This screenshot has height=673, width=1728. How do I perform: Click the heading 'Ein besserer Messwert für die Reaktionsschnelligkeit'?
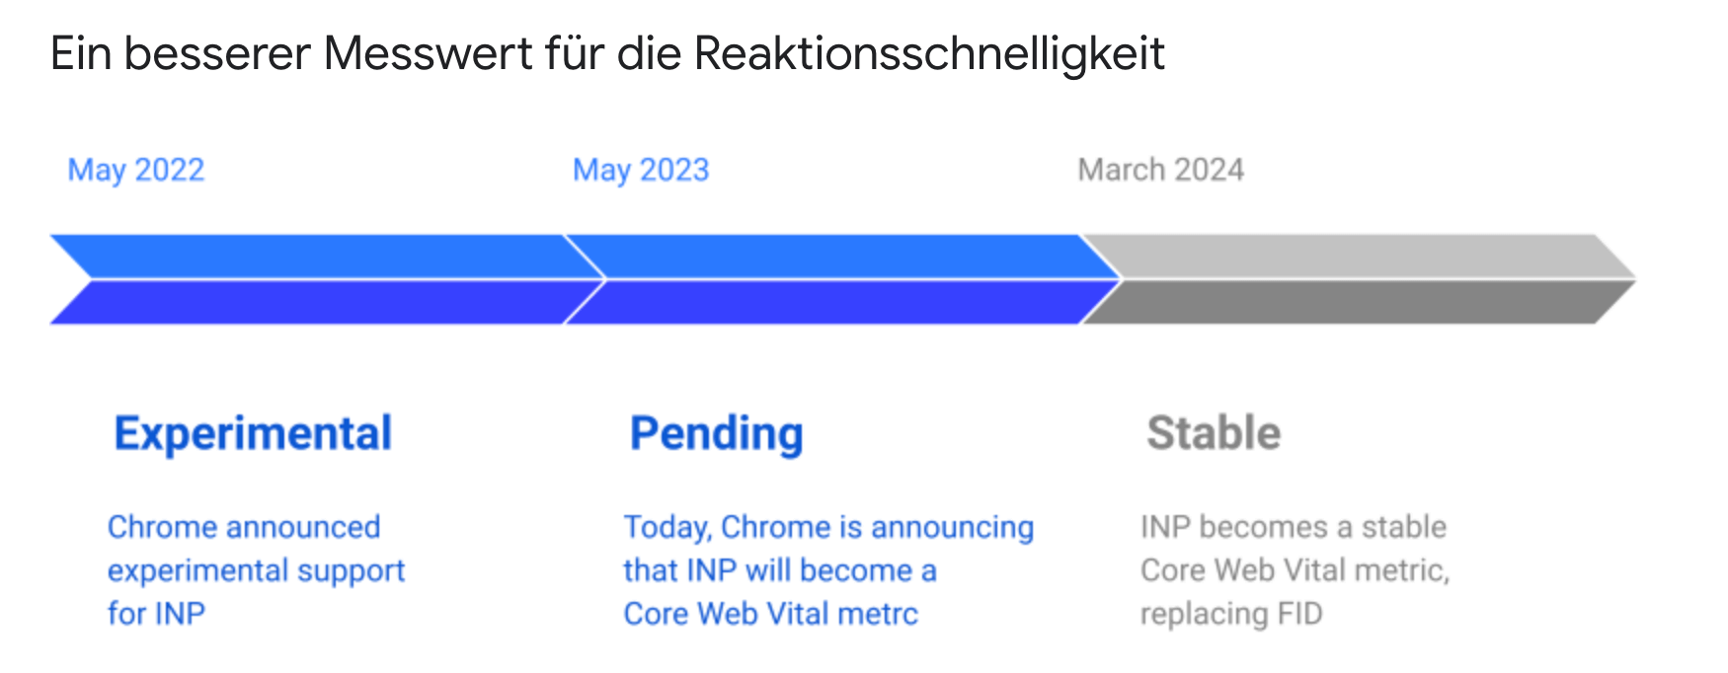[607, 54]
